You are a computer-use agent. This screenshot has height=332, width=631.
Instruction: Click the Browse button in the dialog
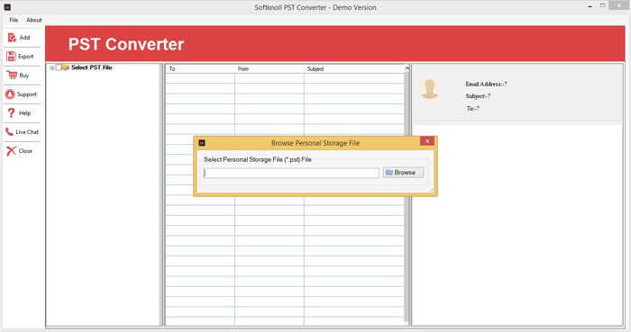pos(403,173)
